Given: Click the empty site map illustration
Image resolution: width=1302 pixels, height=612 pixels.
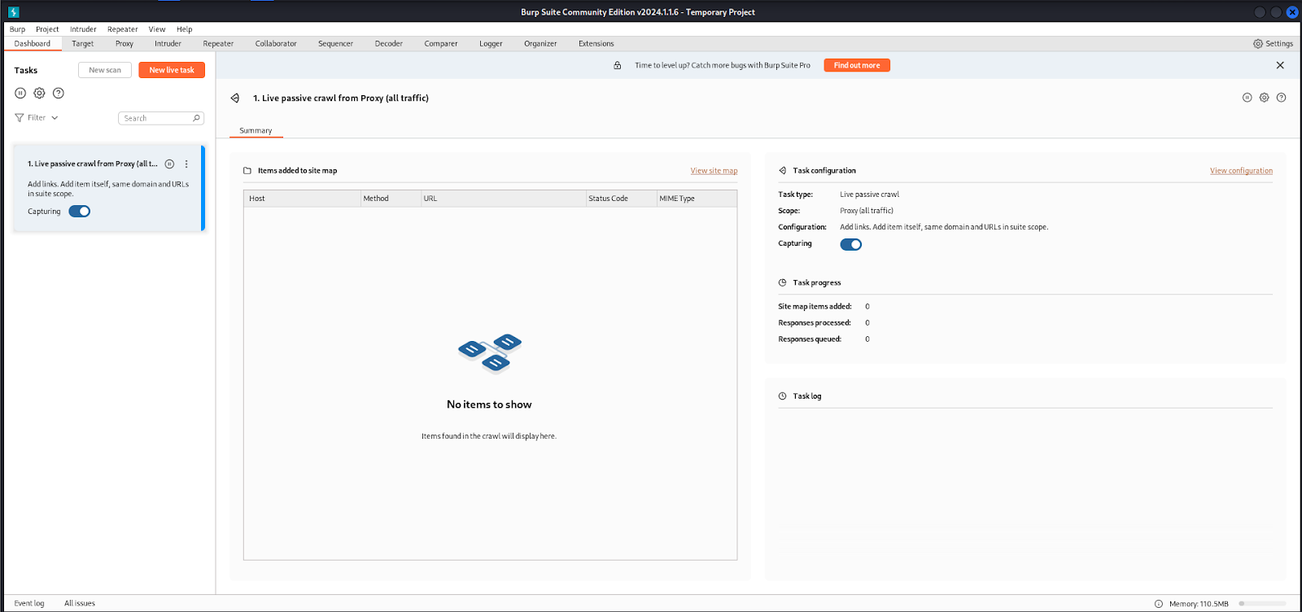Looking at the screenshot, I should pos(490,353).
